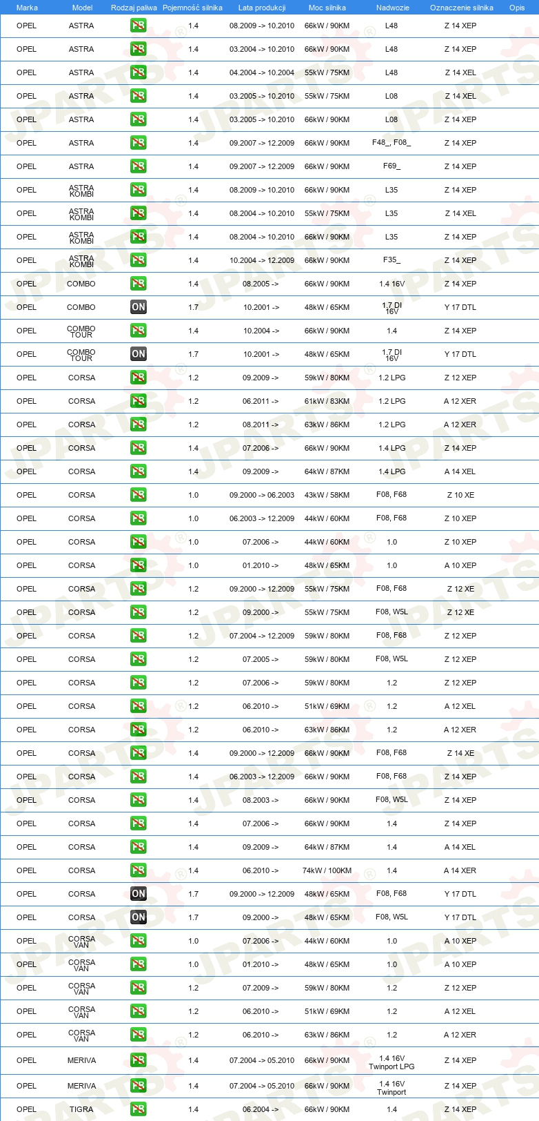Screen dimensions: 539x1121
Task: Select the Z 10 XE engine code cell
Action: coord(460,495)
